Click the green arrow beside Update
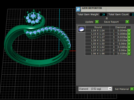Viewport: 134px width, 100px height. coord(97,22)
